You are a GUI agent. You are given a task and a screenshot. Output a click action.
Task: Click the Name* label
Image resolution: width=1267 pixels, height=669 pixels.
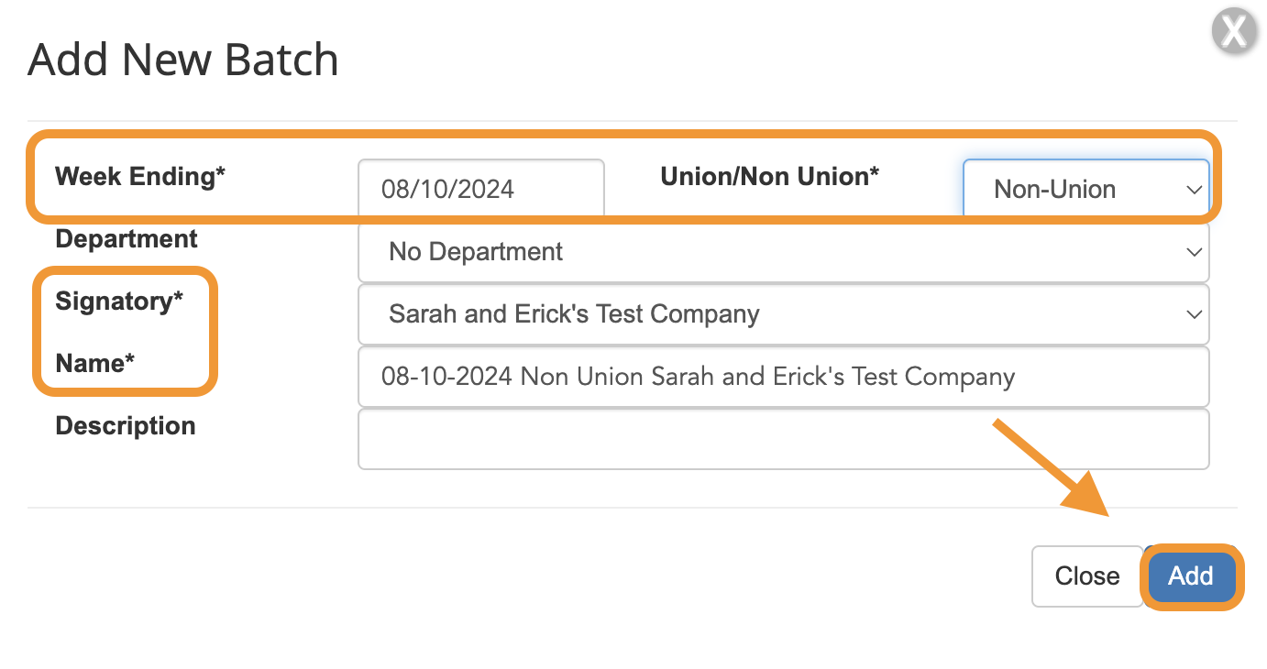pyautogui.click(x=95, y=363)
